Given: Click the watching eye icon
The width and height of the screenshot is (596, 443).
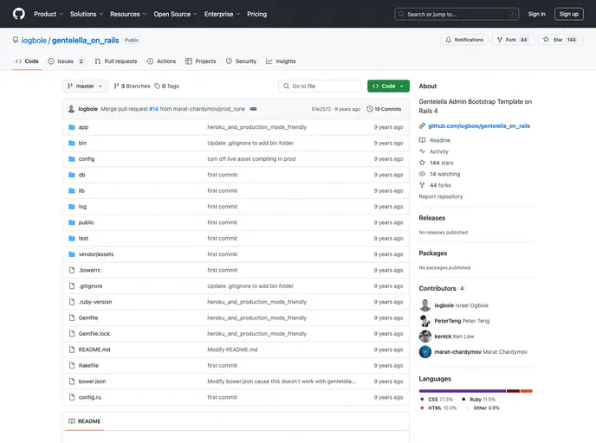Looking at the screenshot, I should click(422, 174).
